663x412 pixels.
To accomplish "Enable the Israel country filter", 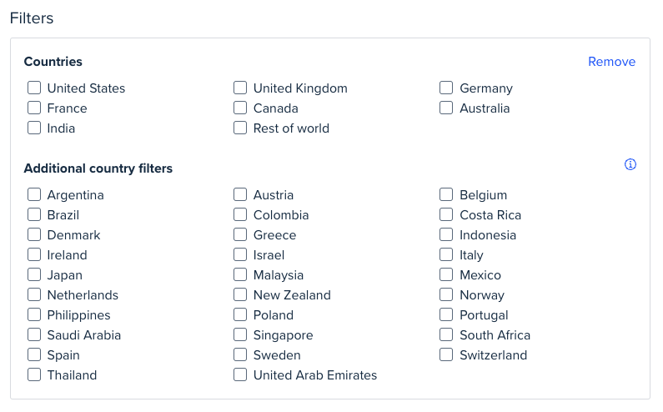I will click(240, 254).
